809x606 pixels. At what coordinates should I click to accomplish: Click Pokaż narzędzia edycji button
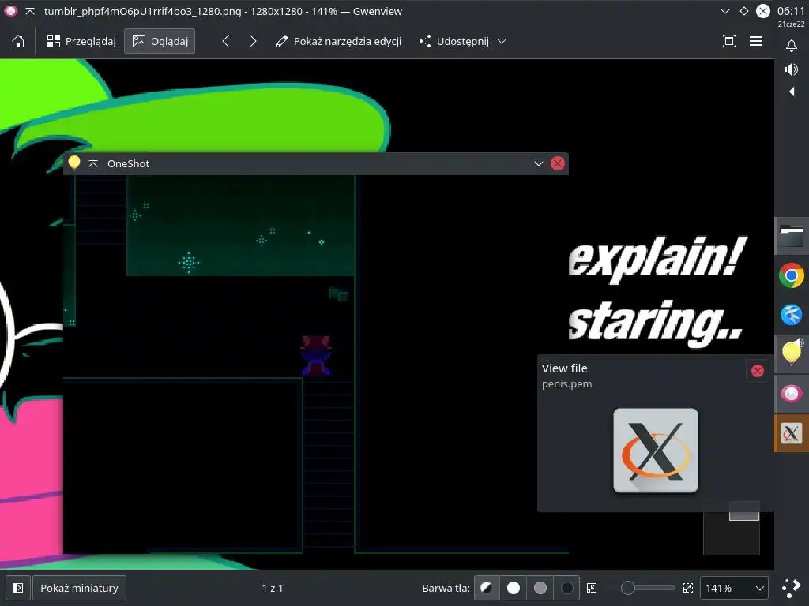pyautogui.click(x=338, y=41)
